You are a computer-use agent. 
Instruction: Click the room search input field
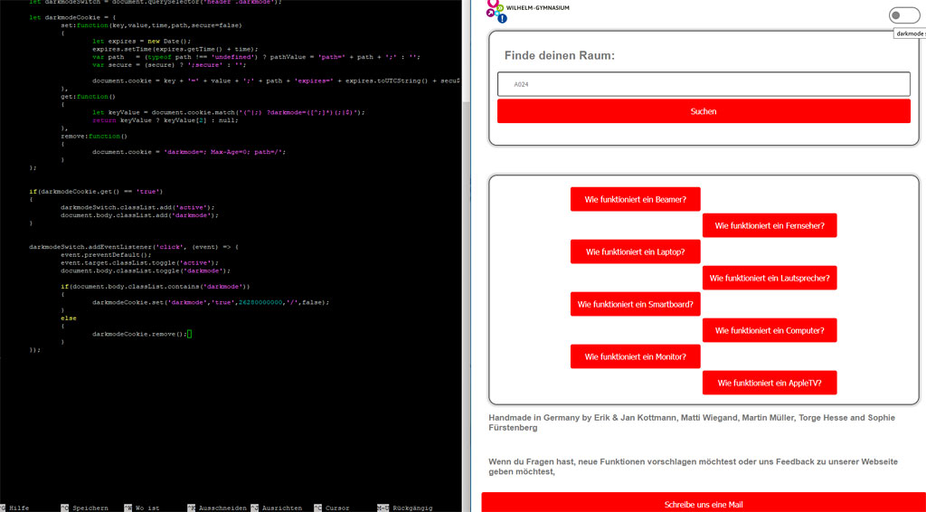703,84
